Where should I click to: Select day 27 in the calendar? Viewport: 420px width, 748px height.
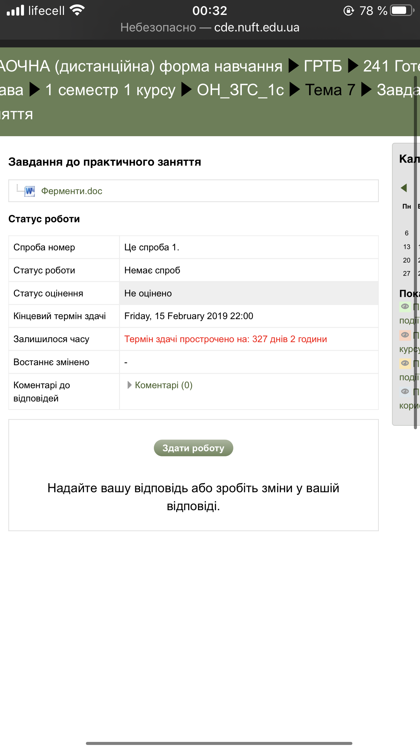(406, 274)
